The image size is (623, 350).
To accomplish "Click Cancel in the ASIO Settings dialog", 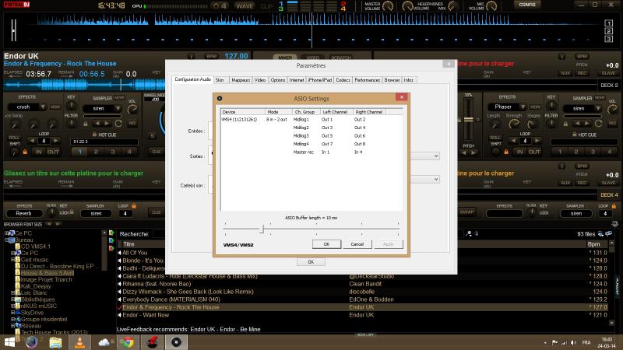I will (x=357, y=243).
